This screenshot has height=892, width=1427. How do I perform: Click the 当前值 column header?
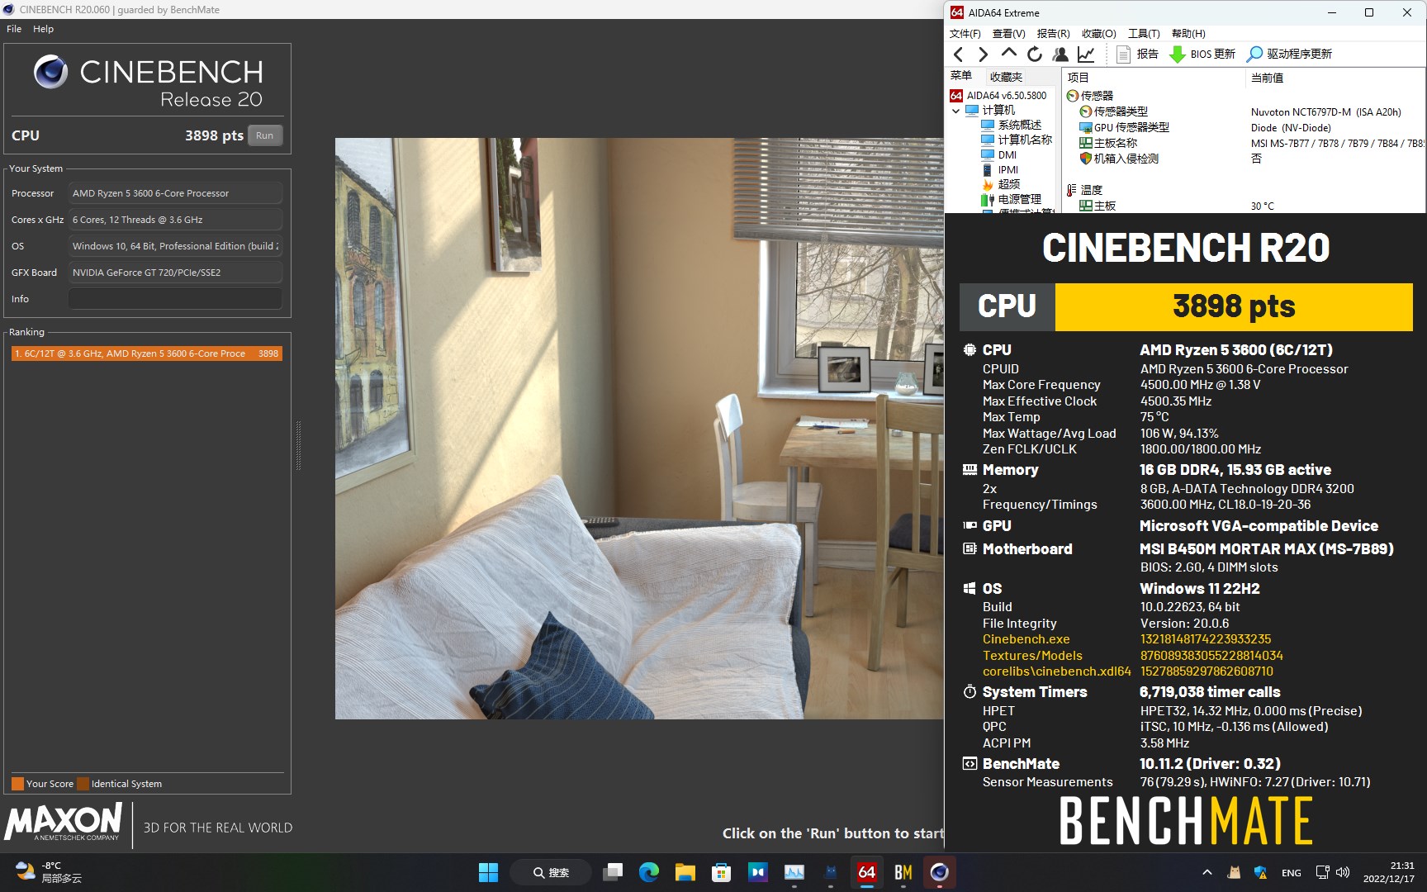click(1335, 78)
